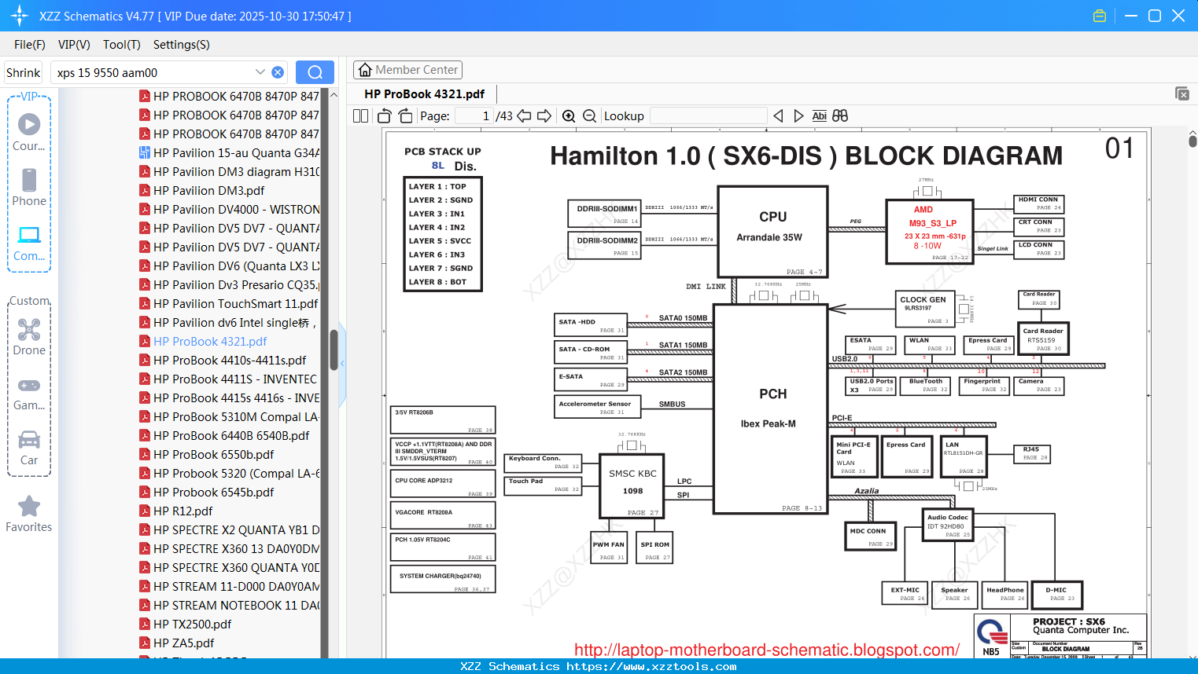This screenshot has width=1198, height=674.
Task: Click the Shrink button
Action: [23, 72]
